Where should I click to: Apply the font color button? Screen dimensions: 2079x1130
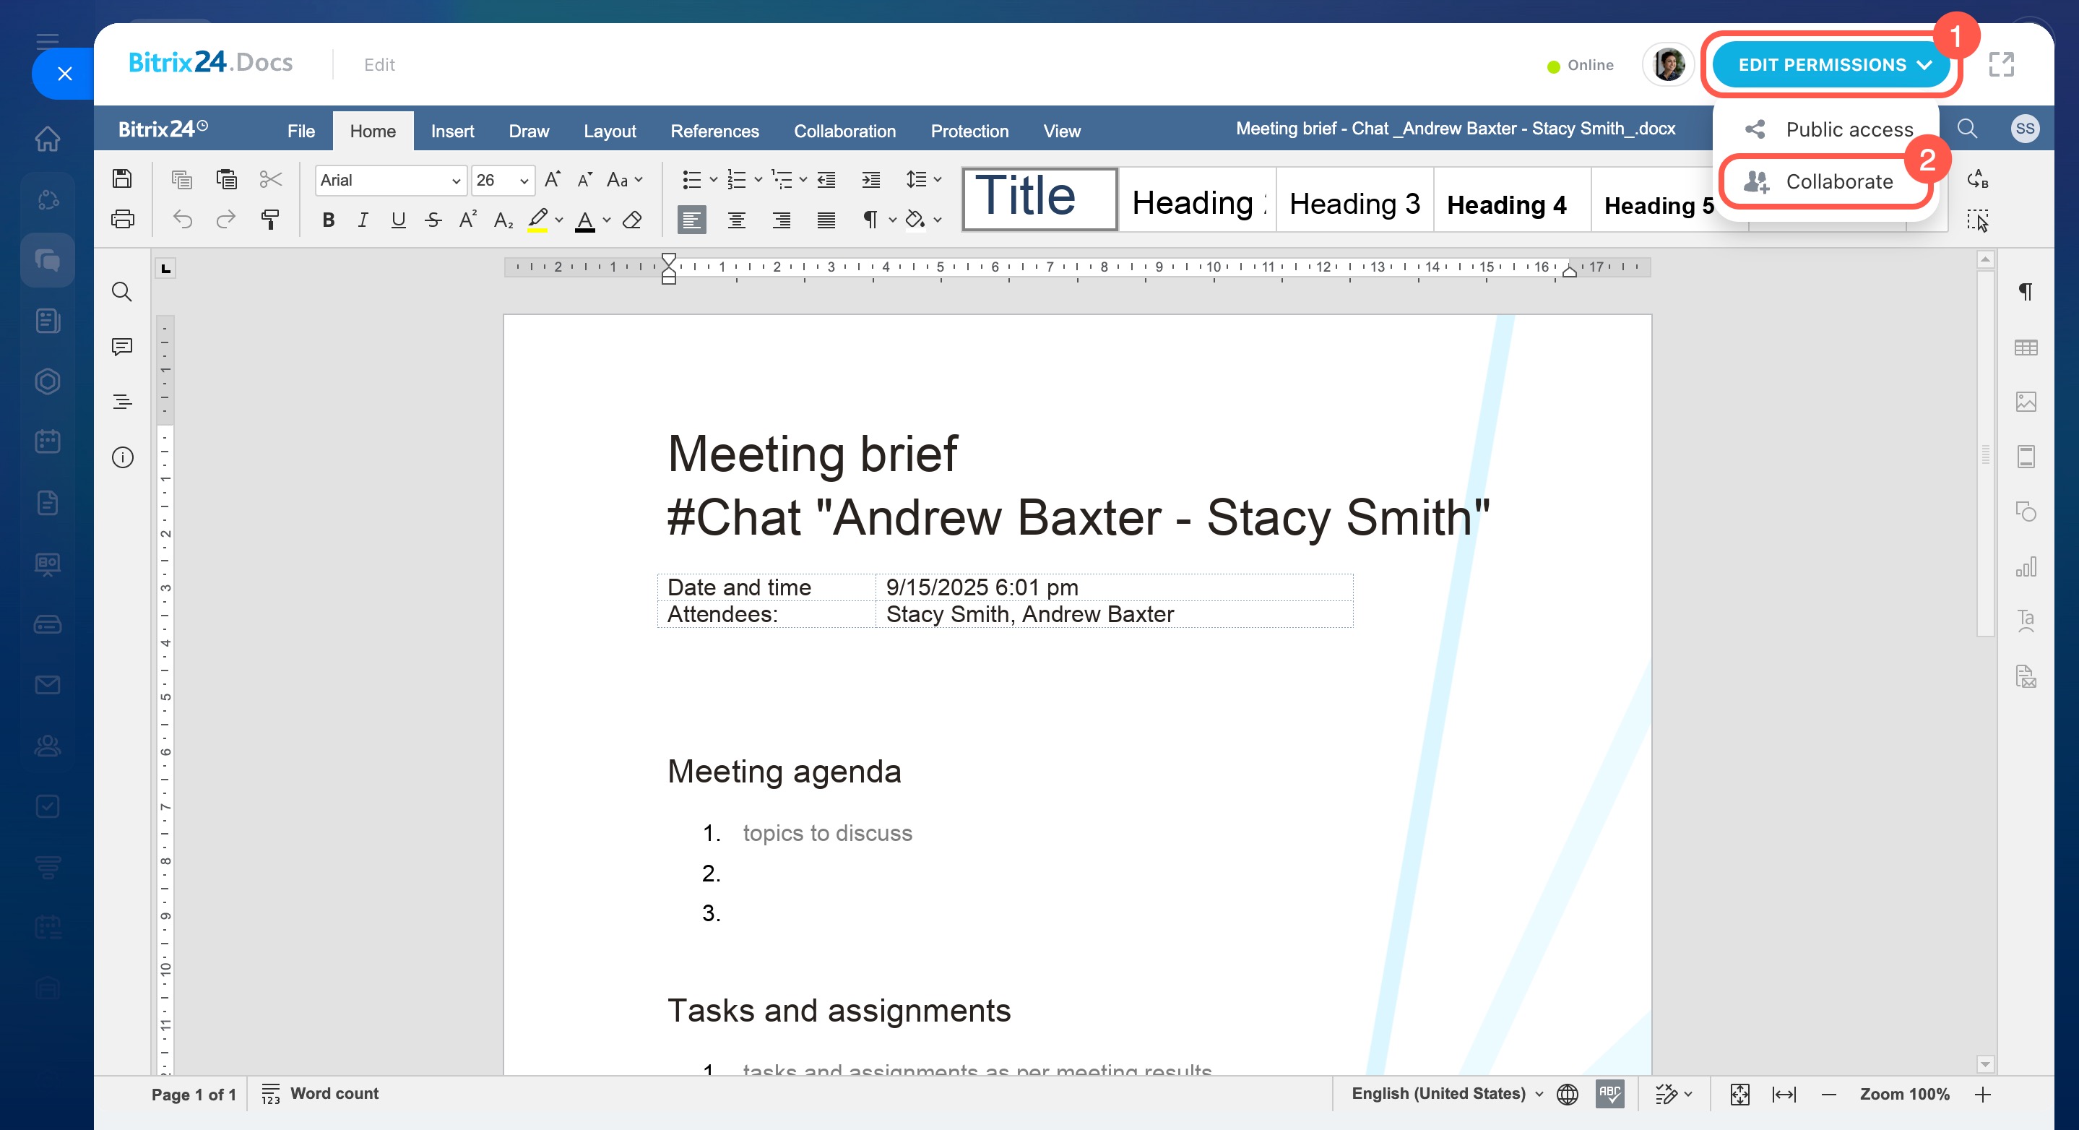[584, 220]
